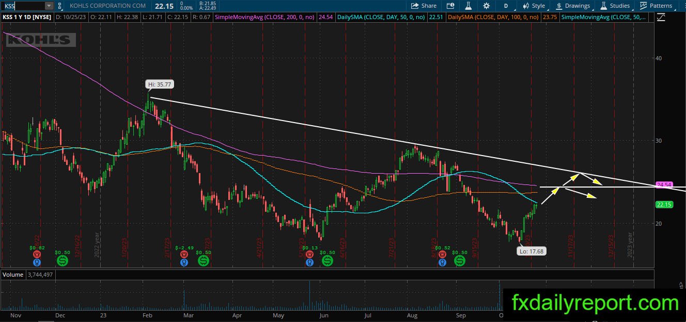Viewport: 686px width, 322px height.
Task: Open the flask icon next to the gear
Action: (x=469, y=6)
